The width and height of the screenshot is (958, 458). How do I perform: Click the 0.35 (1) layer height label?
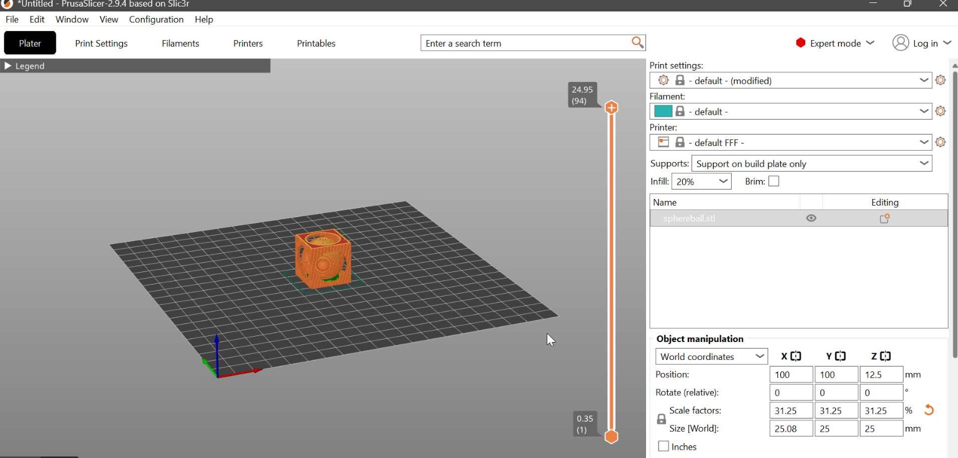pyautogui.click(x=584, y=424)
